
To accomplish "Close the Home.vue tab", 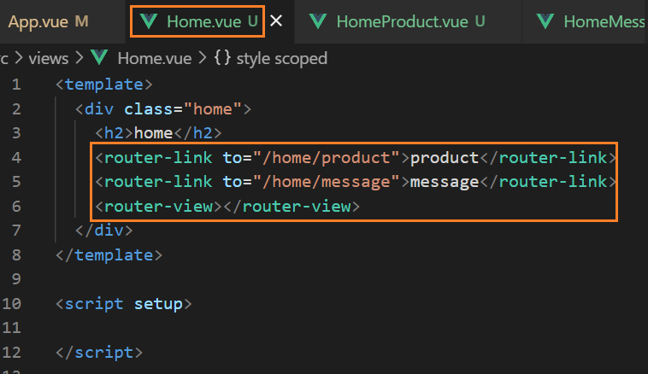I will tap(276, 20).
